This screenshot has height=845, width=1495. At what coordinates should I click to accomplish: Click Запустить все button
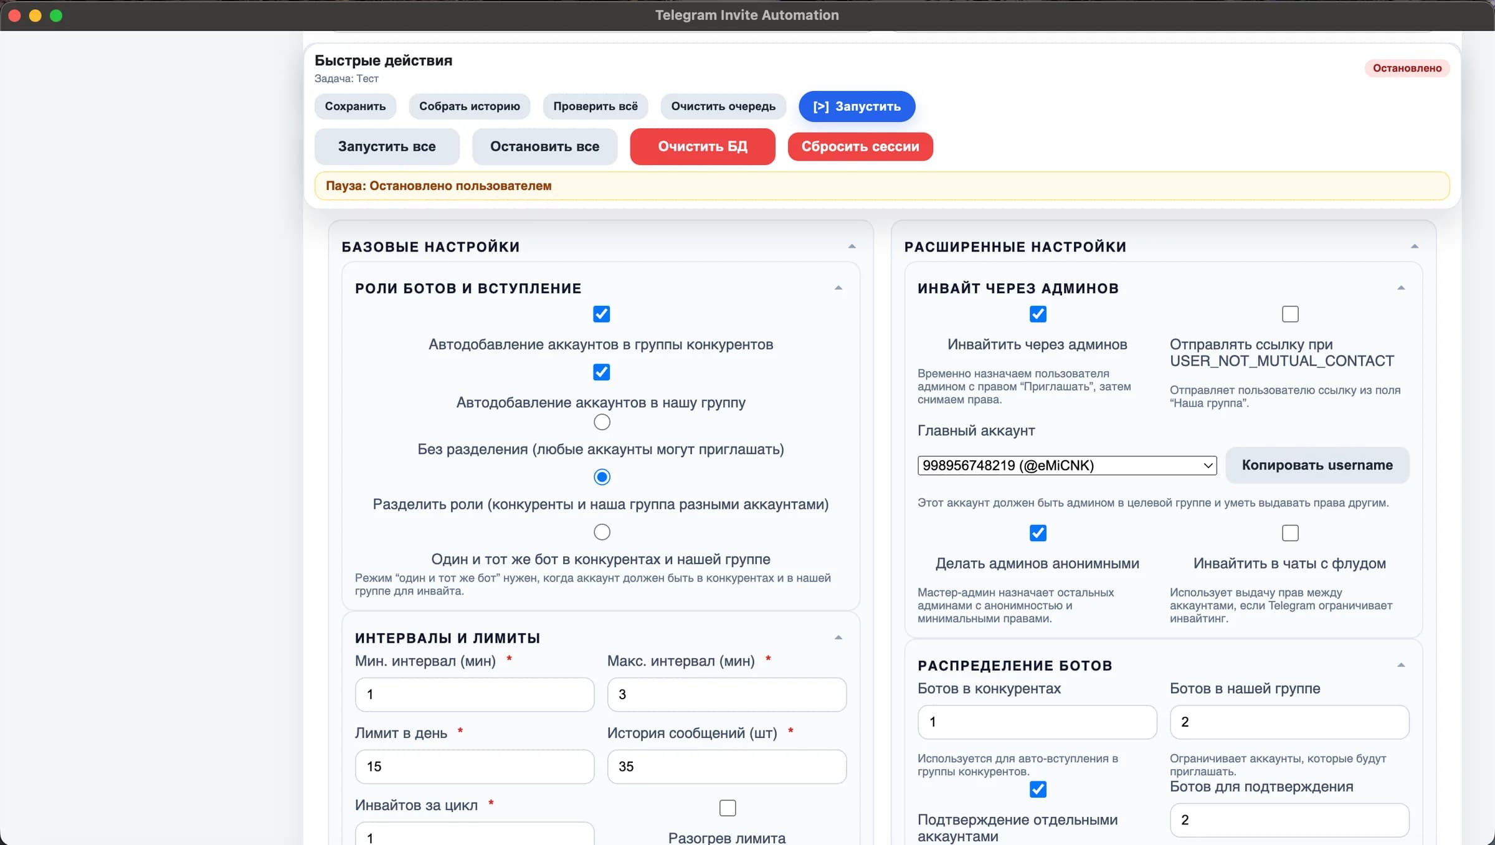point(387,146)
